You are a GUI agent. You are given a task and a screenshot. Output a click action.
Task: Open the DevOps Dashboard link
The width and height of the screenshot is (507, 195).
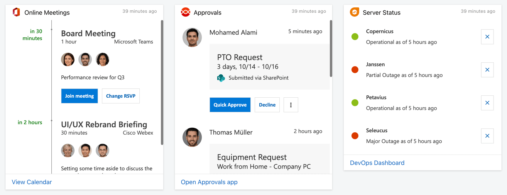[377, 163]
